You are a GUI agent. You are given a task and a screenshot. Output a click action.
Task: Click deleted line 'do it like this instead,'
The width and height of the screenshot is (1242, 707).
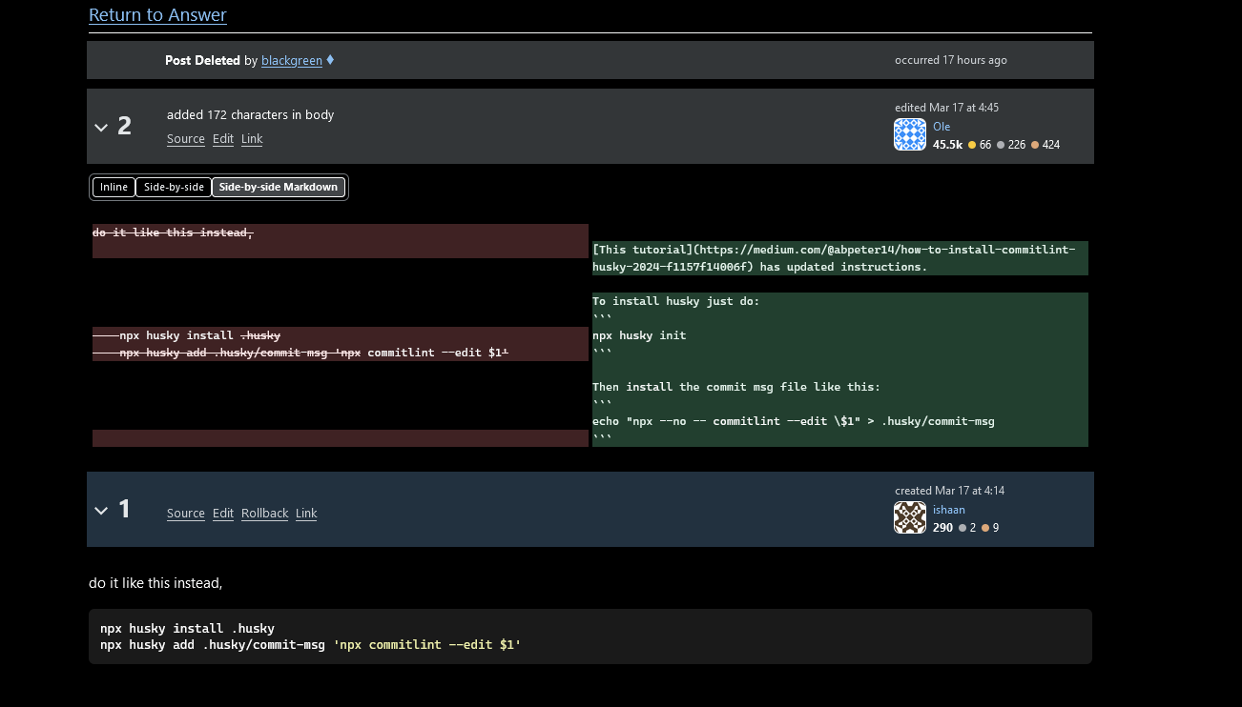coord(173,232)
